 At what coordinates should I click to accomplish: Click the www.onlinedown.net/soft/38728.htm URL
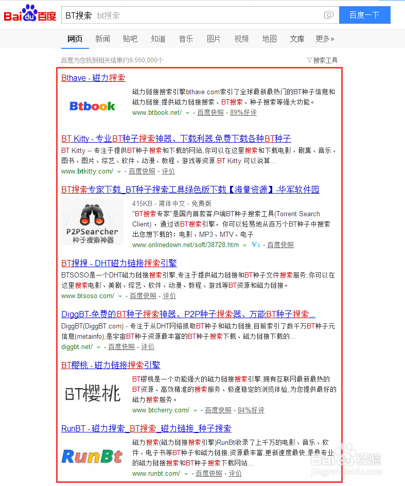coord(186,245)
